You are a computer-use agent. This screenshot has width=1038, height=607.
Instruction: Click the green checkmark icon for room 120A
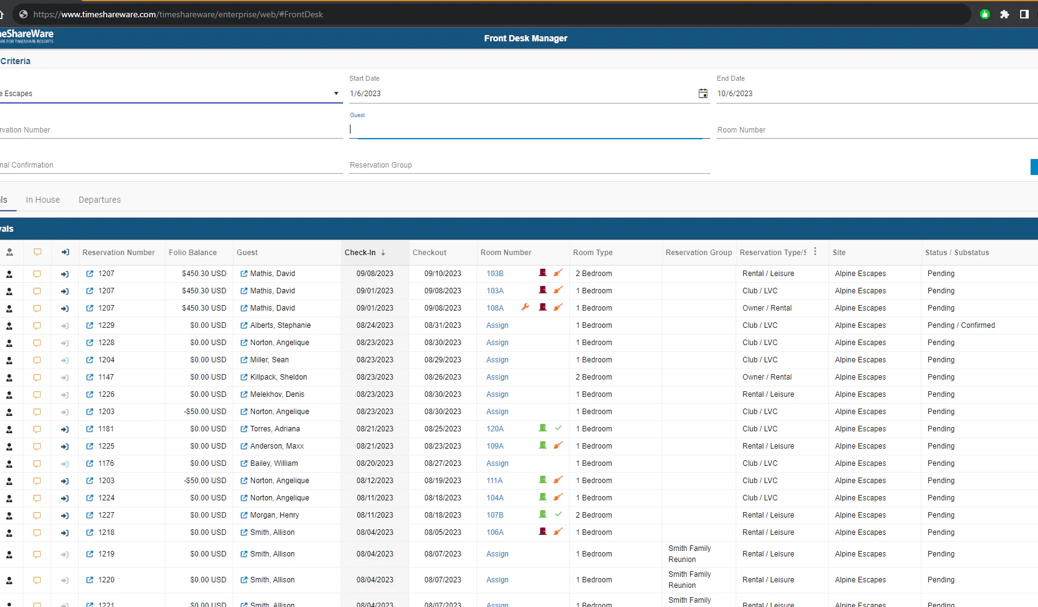point(558,428)
